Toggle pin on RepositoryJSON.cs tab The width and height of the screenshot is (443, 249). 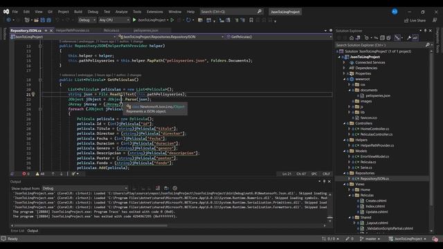click(x=46, y=30)
